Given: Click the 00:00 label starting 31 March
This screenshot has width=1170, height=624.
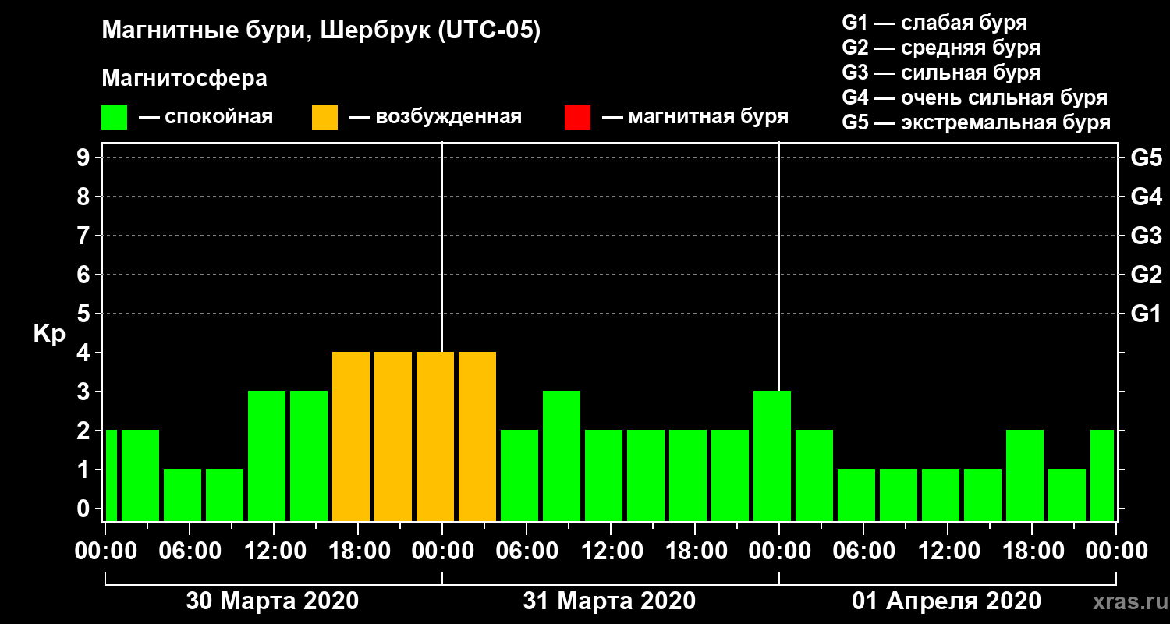Looking at the screenshot, I should (x=442, y=551).
